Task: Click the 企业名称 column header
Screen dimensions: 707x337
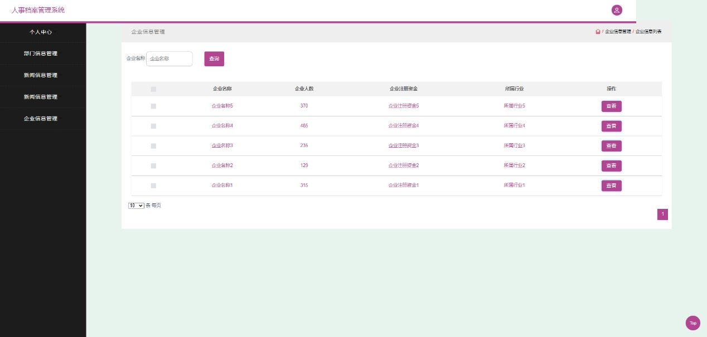Action: [222, 89]
